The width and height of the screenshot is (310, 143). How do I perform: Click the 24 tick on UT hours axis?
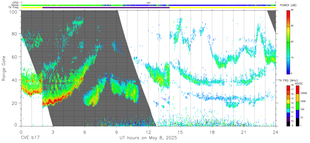coord(276,132)
